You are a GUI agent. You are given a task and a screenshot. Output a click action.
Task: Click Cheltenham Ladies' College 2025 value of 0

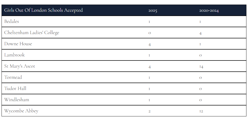(x=149, y=33)
